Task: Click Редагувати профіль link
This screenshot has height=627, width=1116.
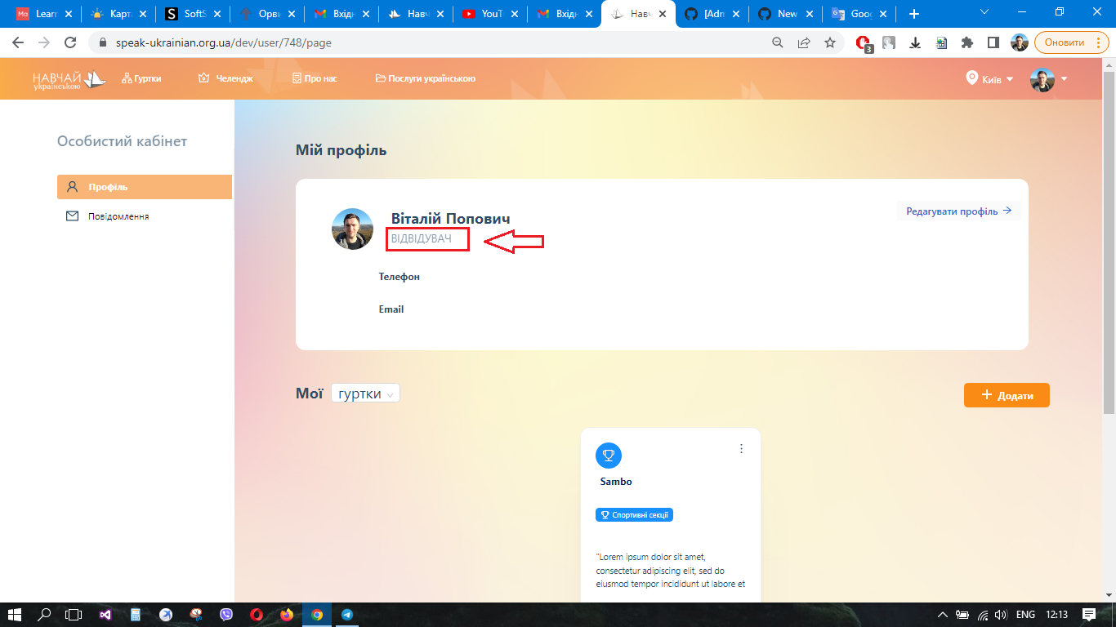Action: coord(958,211)
